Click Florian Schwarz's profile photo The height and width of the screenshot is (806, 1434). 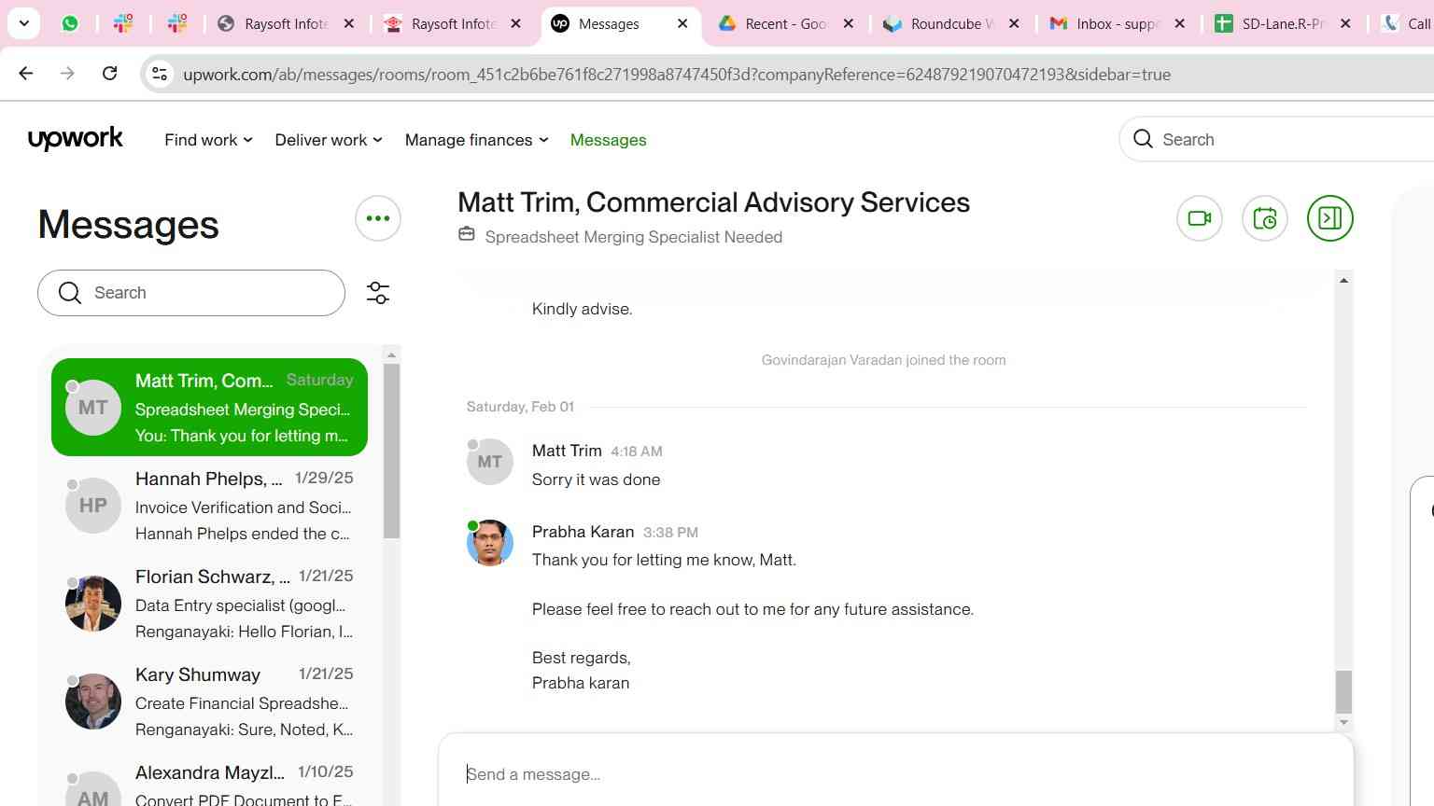[x=93, y=604]
